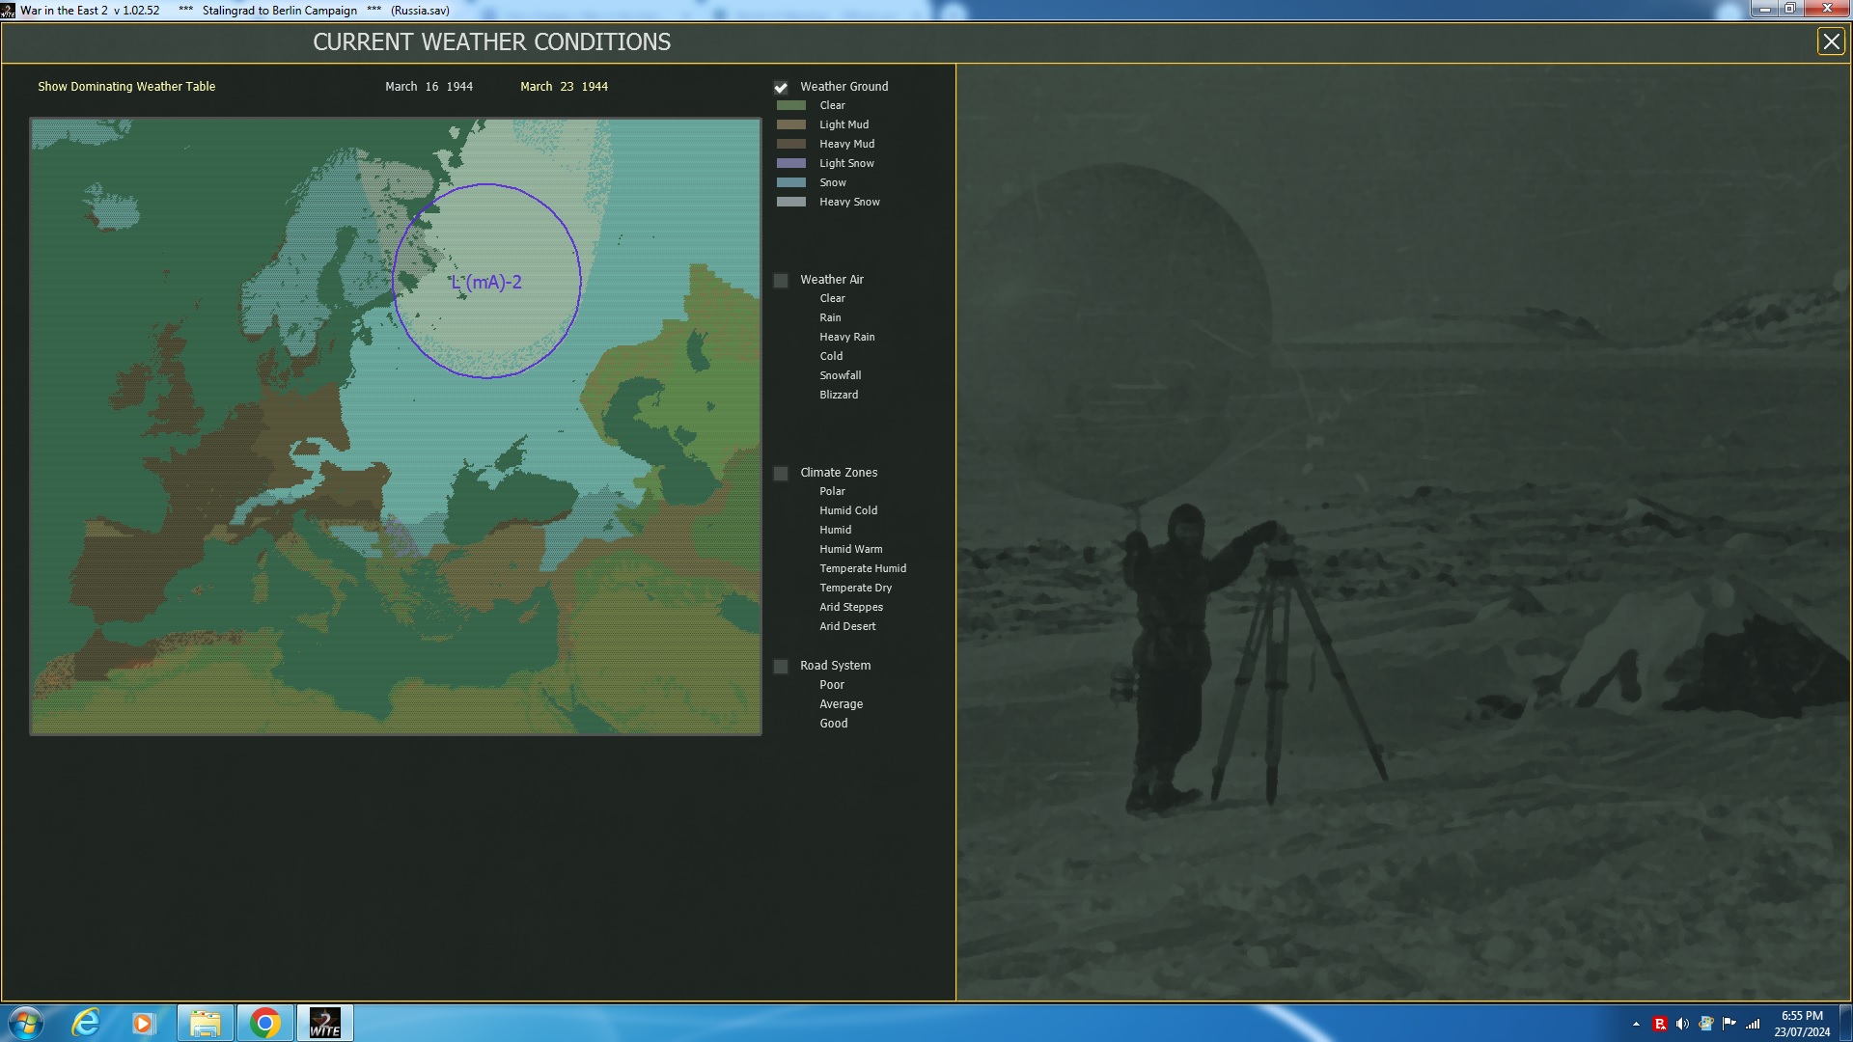Image resolution: width=1853 pixels, height=1042 pixels.
Task: Open Google Chrome from taskbar
Action: pos(264,1024)
